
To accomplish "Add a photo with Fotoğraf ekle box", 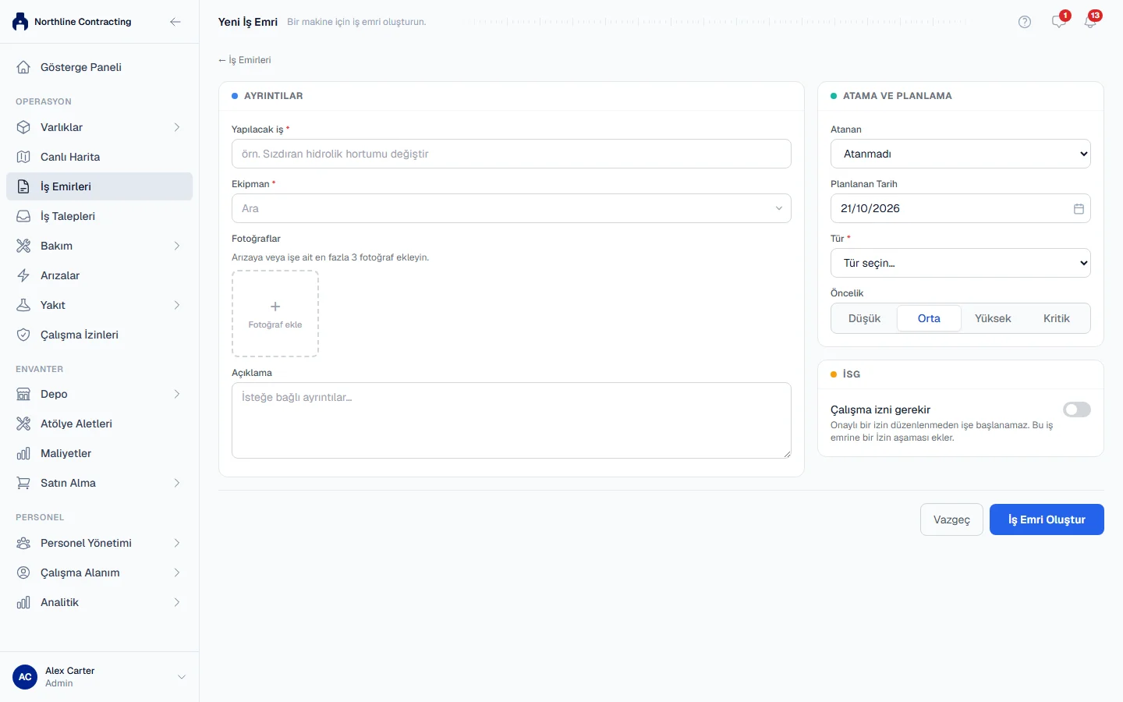I will [275, 314].
